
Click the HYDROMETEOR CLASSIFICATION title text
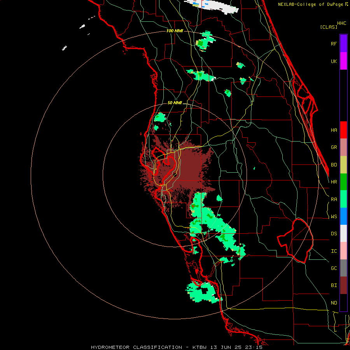click(136, 347)
